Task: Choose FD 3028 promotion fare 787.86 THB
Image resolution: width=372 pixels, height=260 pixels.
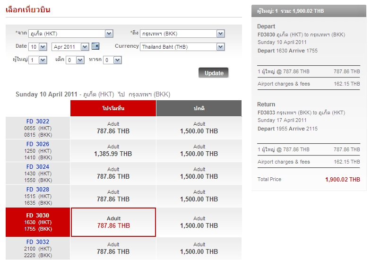Action: tap(113, 196)
